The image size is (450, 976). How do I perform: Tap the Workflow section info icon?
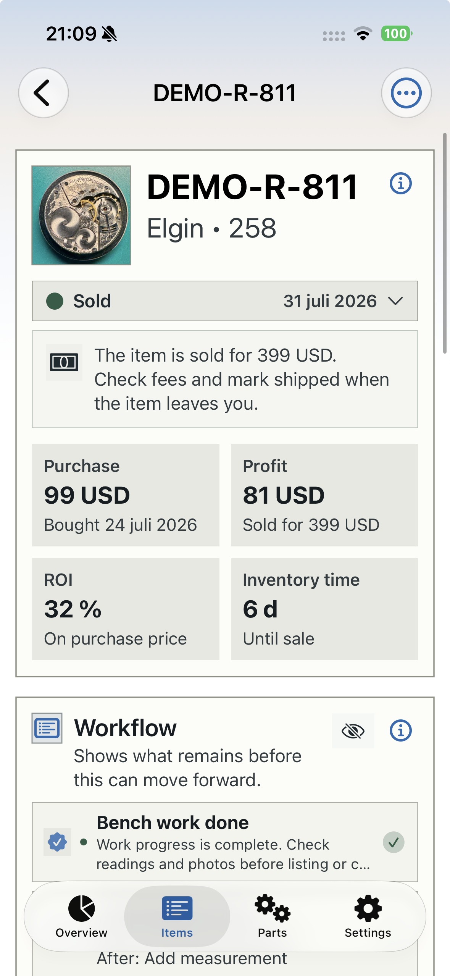[x=400, y=731]
